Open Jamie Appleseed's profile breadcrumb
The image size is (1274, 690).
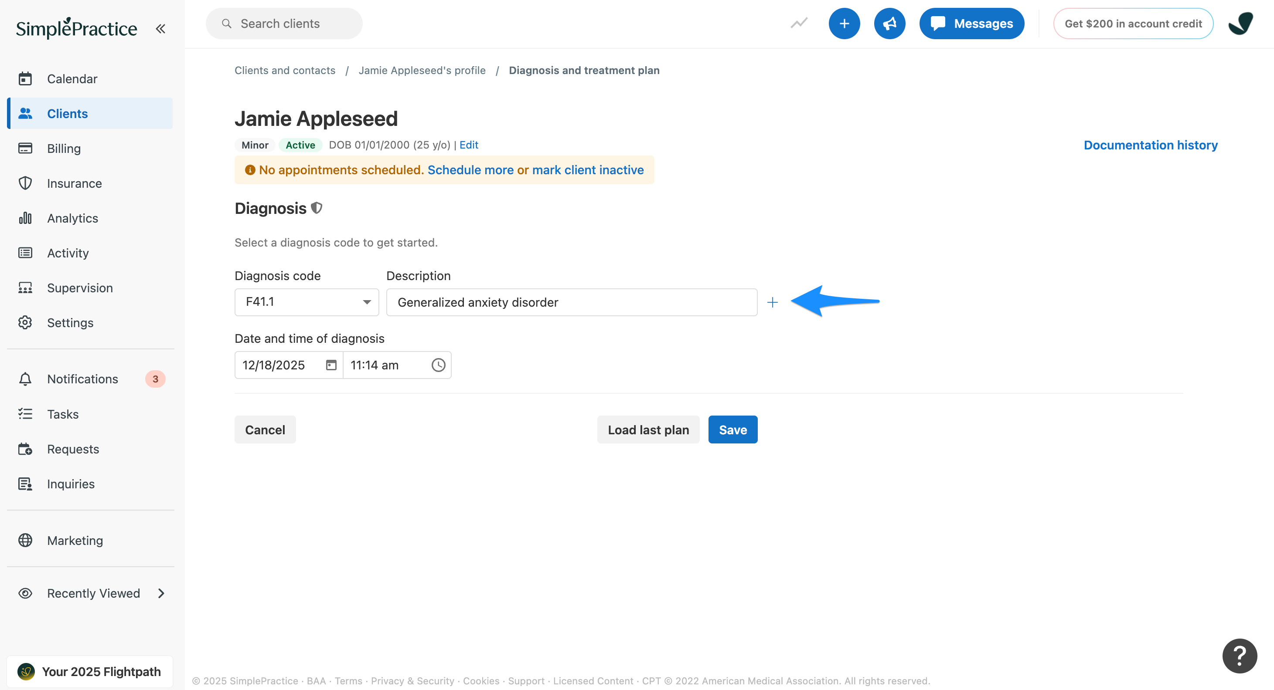click(x=422, y=70)
